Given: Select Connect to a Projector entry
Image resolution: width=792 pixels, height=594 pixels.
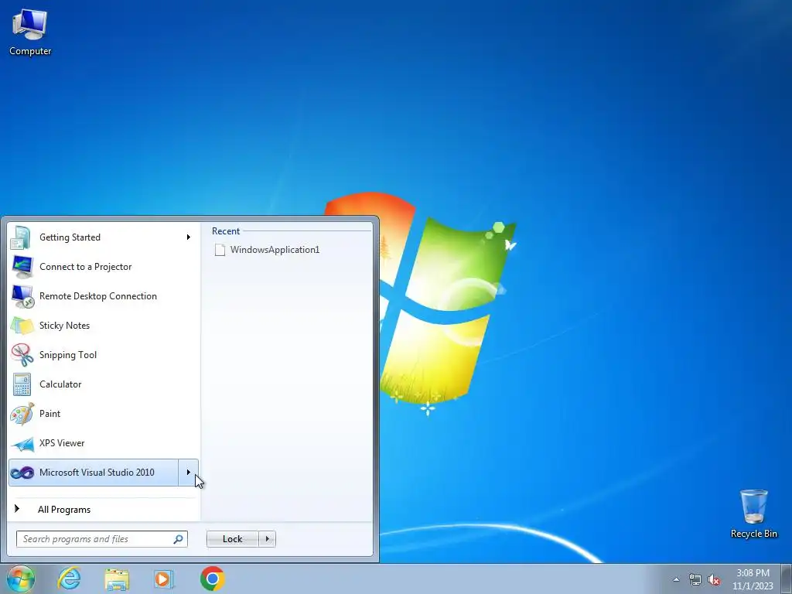Looking at the screenshot, I should 104,267.
